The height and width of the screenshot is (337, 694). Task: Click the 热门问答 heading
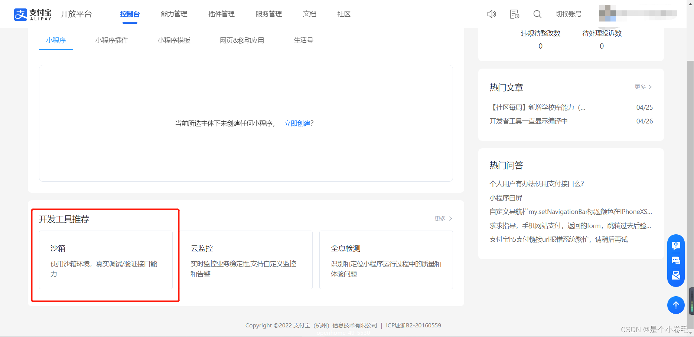click(x=506, y=165)
